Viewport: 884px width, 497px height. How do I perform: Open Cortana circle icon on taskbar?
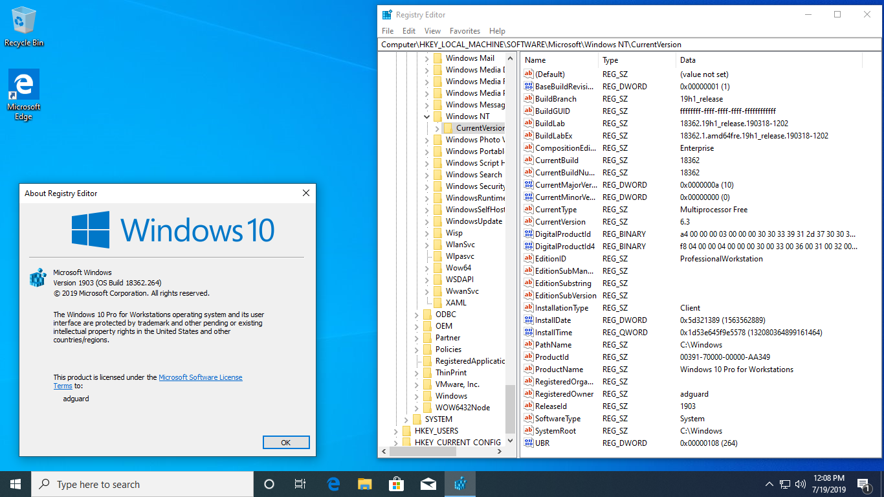pos(269,484)
